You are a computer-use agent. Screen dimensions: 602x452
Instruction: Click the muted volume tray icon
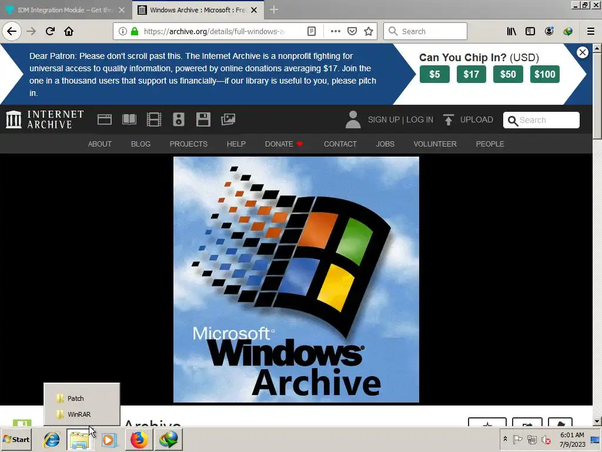coord(546,439)
